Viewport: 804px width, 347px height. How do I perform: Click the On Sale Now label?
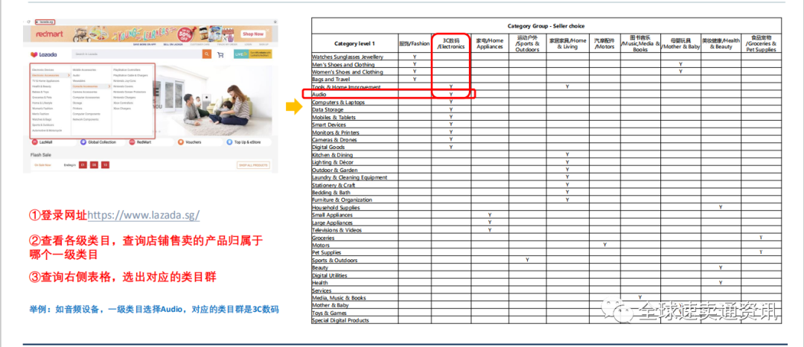42,165
